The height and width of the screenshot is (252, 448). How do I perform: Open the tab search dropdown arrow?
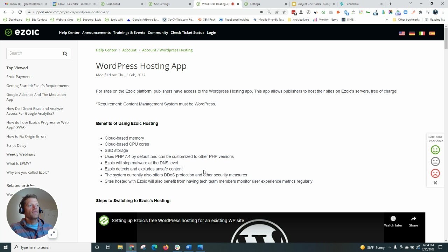(x=410, y=3)
